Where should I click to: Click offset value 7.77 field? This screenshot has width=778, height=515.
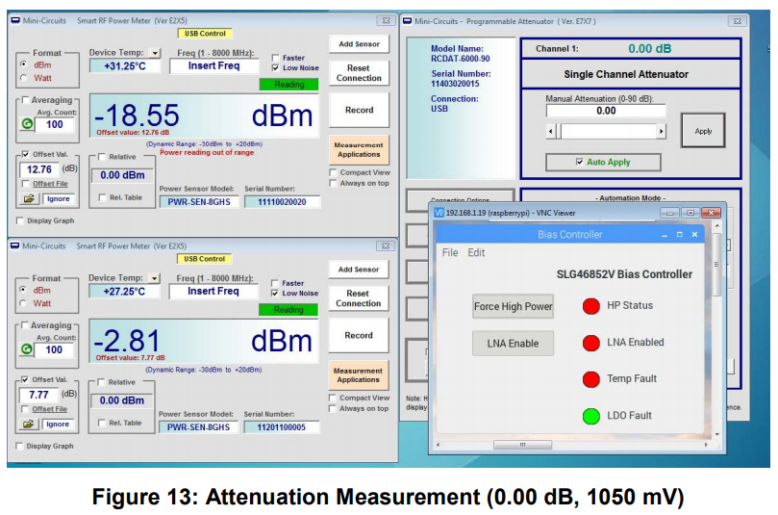(38, 395)
